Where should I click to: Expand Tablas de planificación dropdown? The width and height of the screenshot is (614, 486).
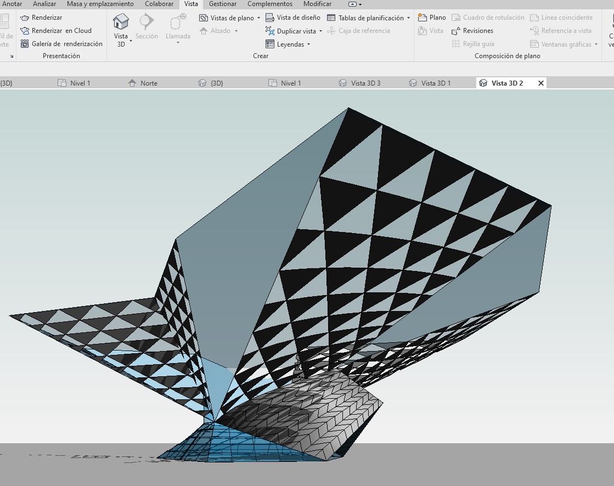pyautogui.click(x=408, y=18)
